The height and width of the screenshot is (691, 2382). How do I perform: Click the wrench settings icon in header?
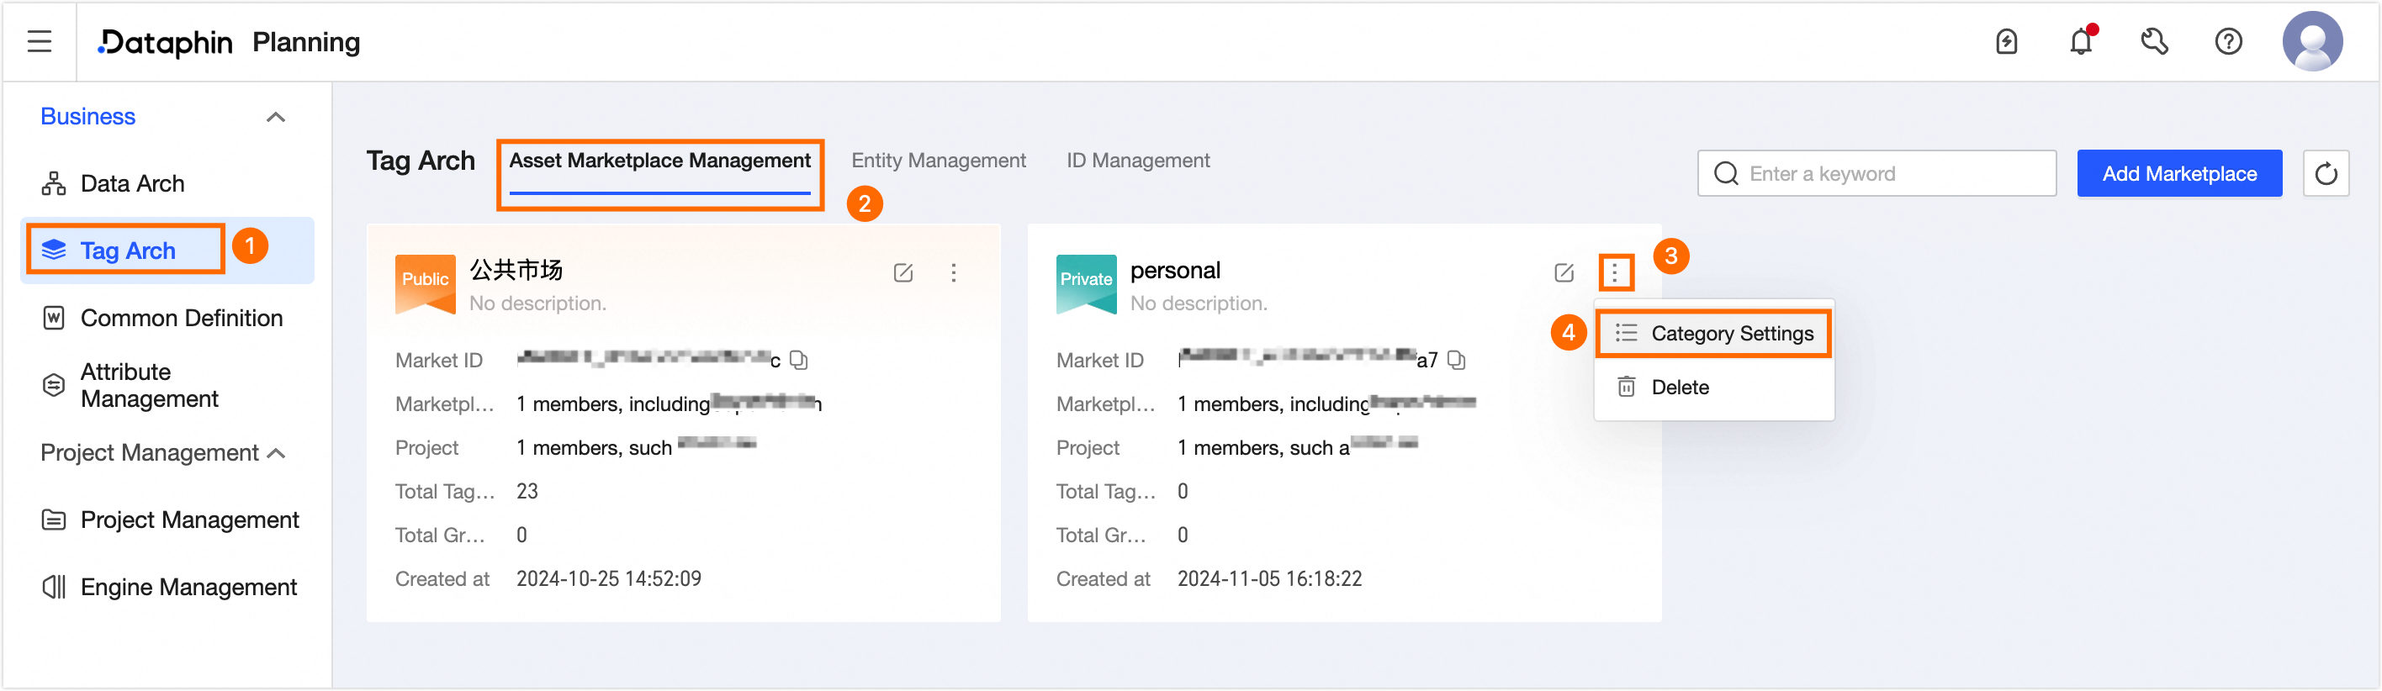click(x=2155, y=41)
